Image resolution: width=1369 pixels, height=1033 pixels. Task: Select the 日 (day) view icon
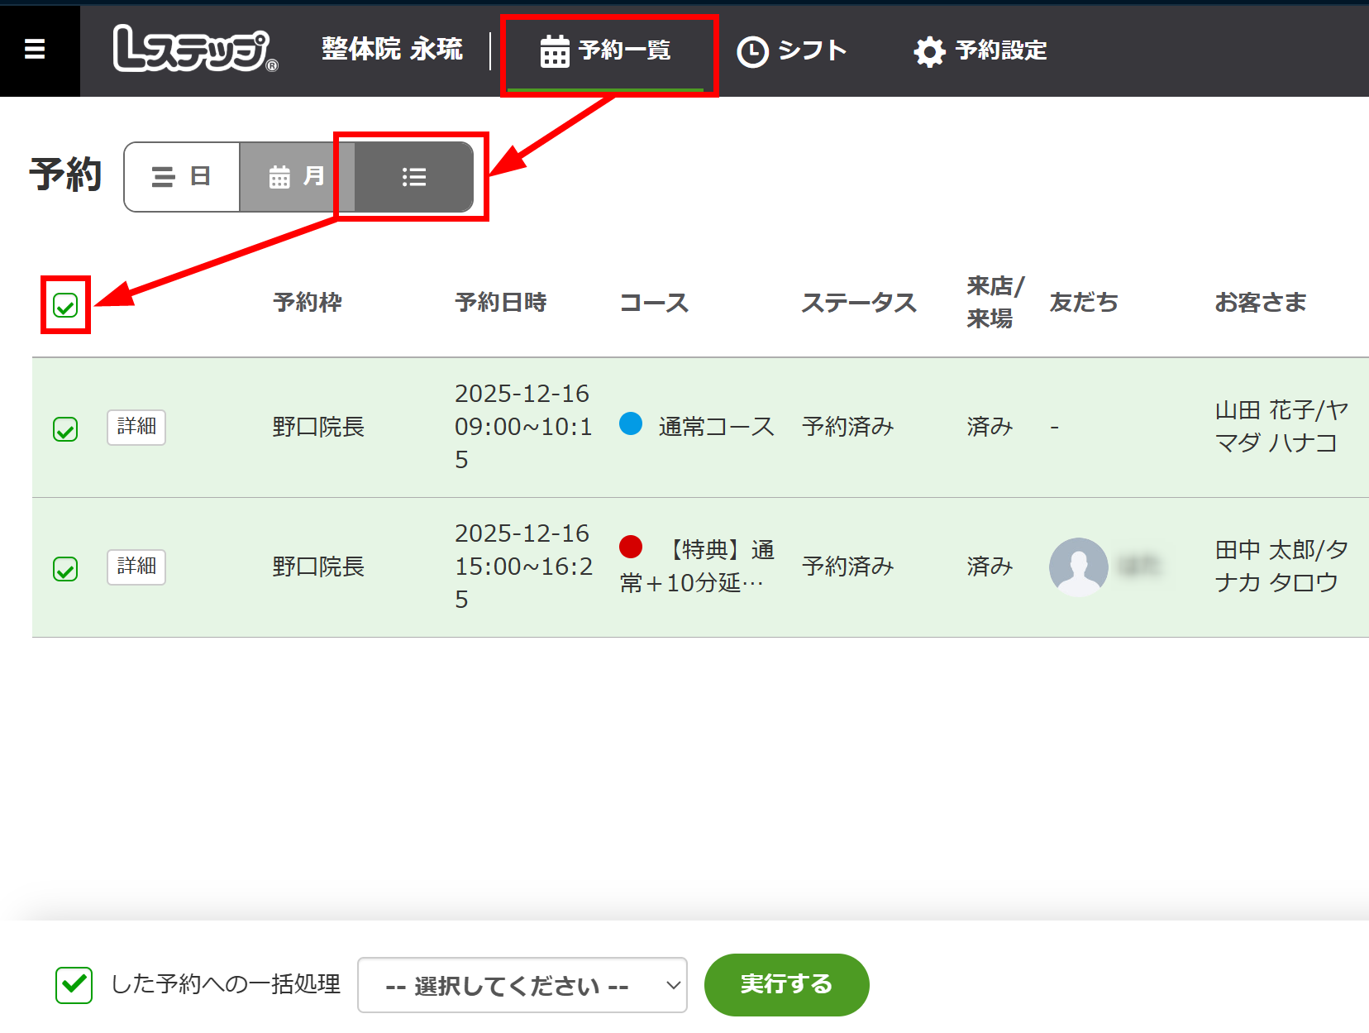click(181, 176)
